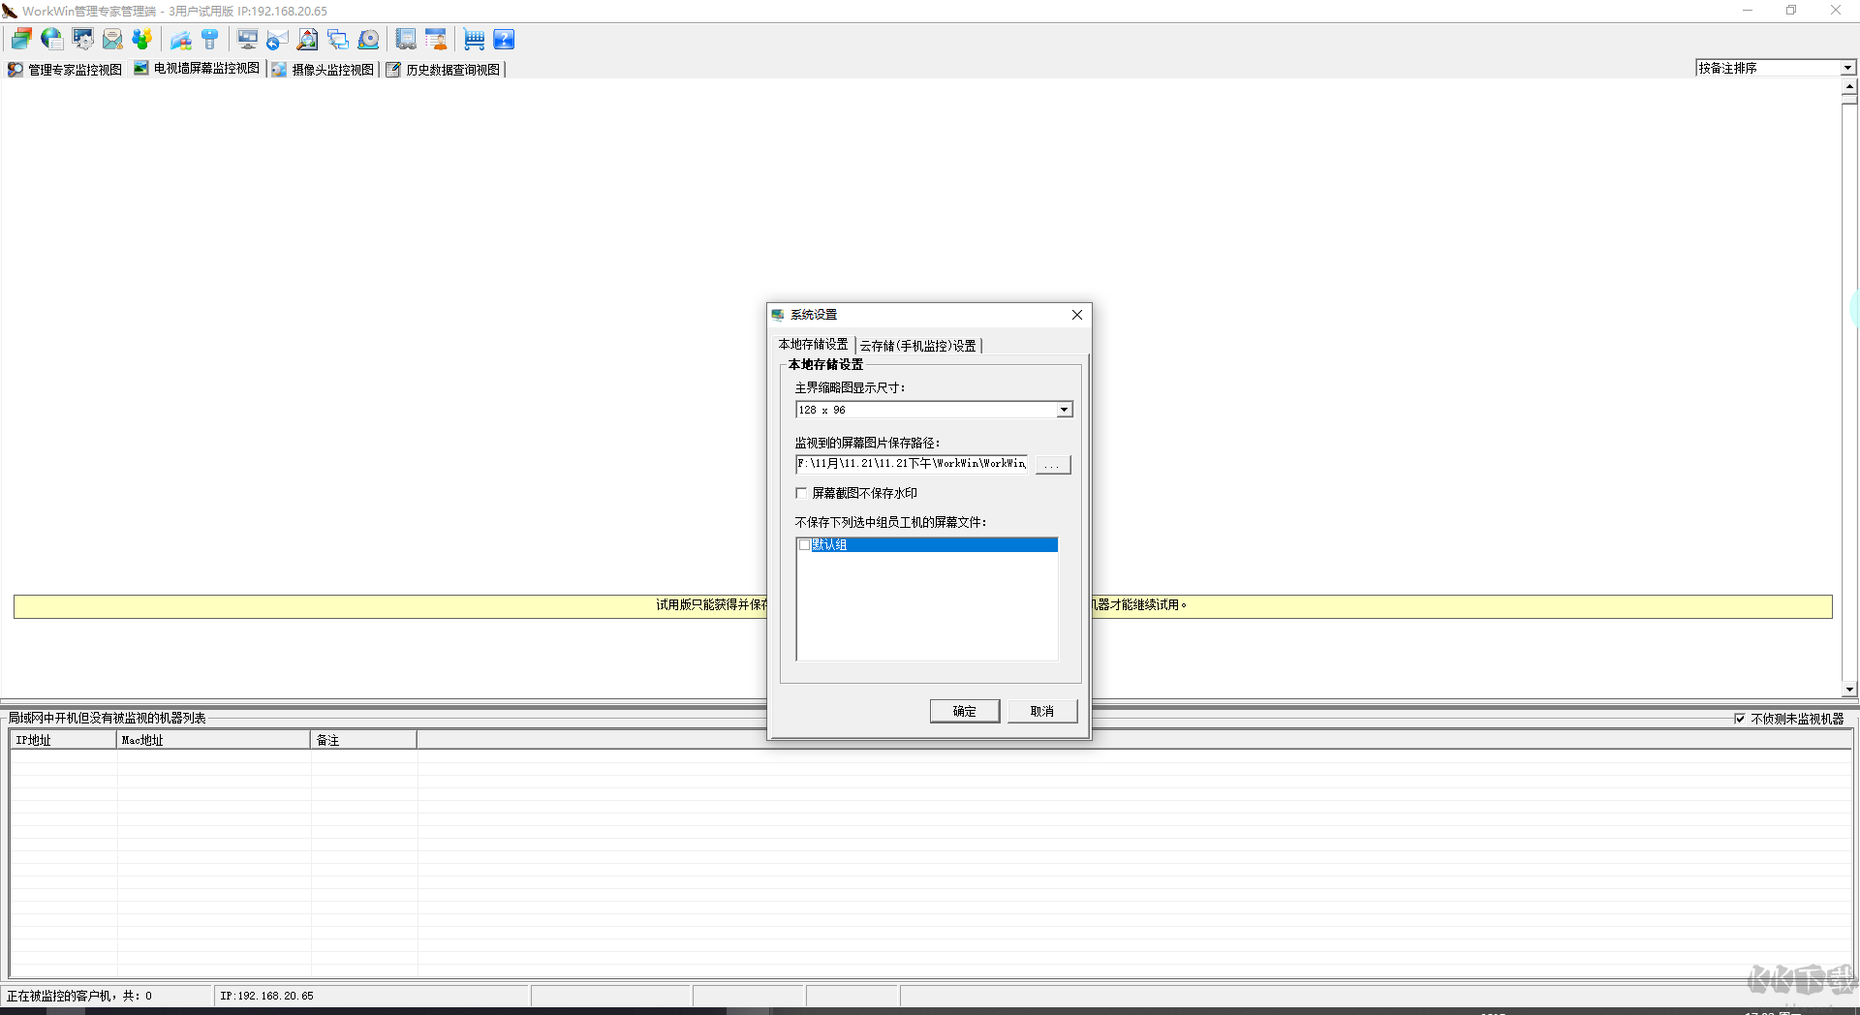
Task: Open the help icon with question mark
Action: click(505, 39)
